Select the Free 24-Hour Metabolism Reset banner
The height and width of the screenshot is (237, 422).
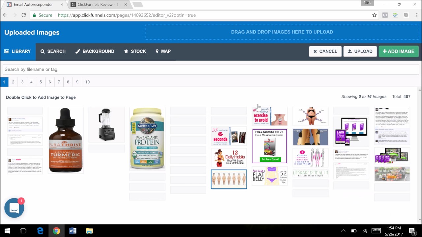(392, 174)
